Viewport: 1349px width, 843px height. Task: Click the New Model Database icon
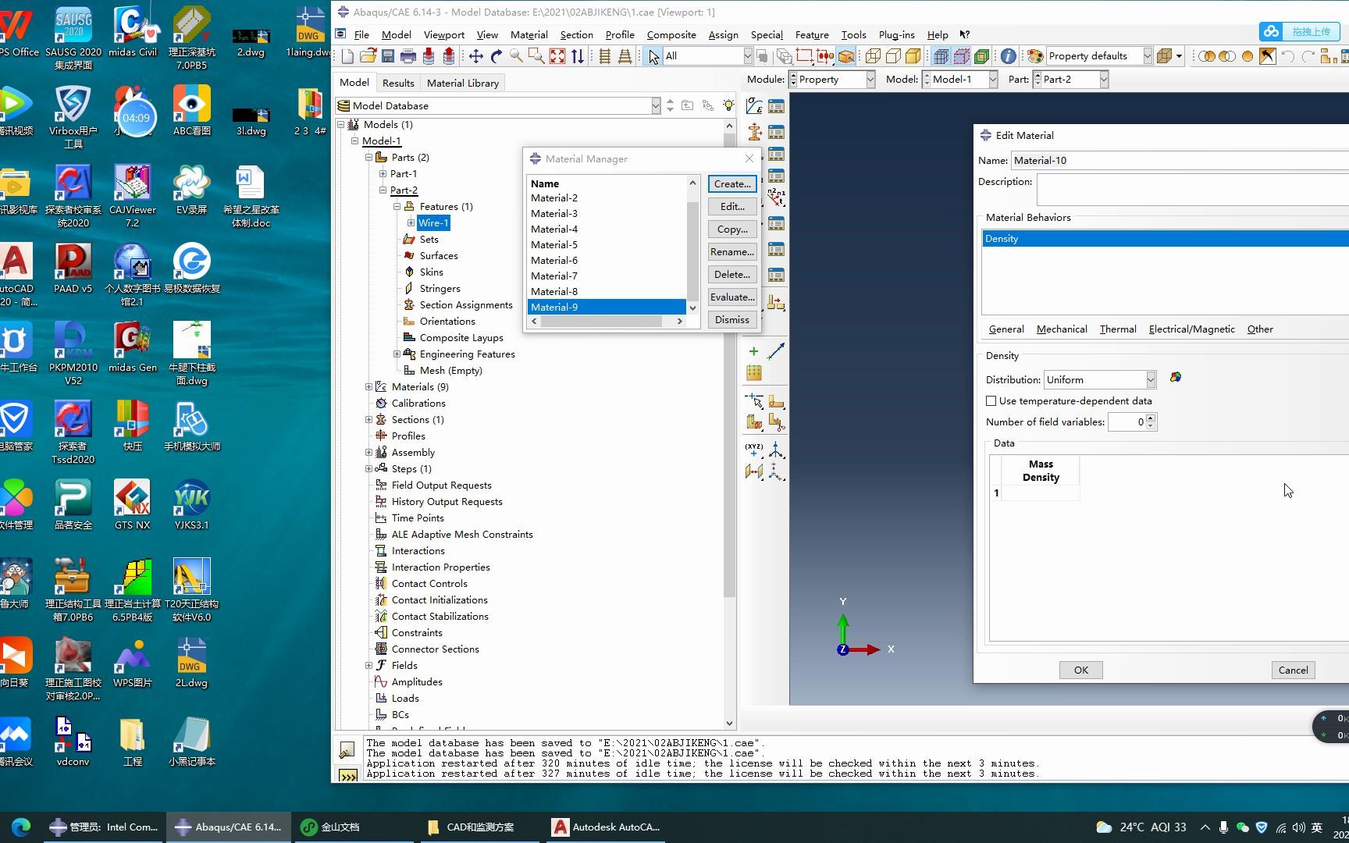tap(348, 56)
